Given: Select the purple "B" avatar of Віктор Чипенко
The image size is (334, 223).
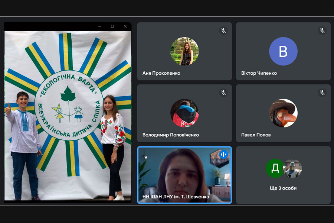Looking at the screenshot, I should coord(283,51).
